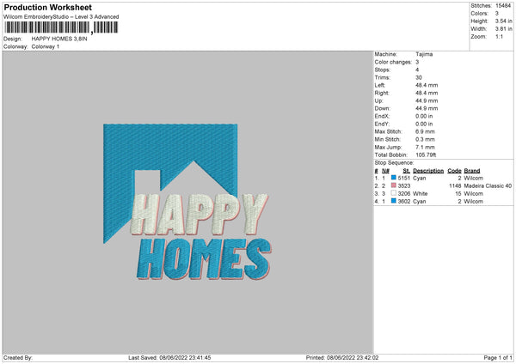Click the Max Stitch value 6.9 mm
The height and width of the screenshot is (364, 516).
point(425,131)
